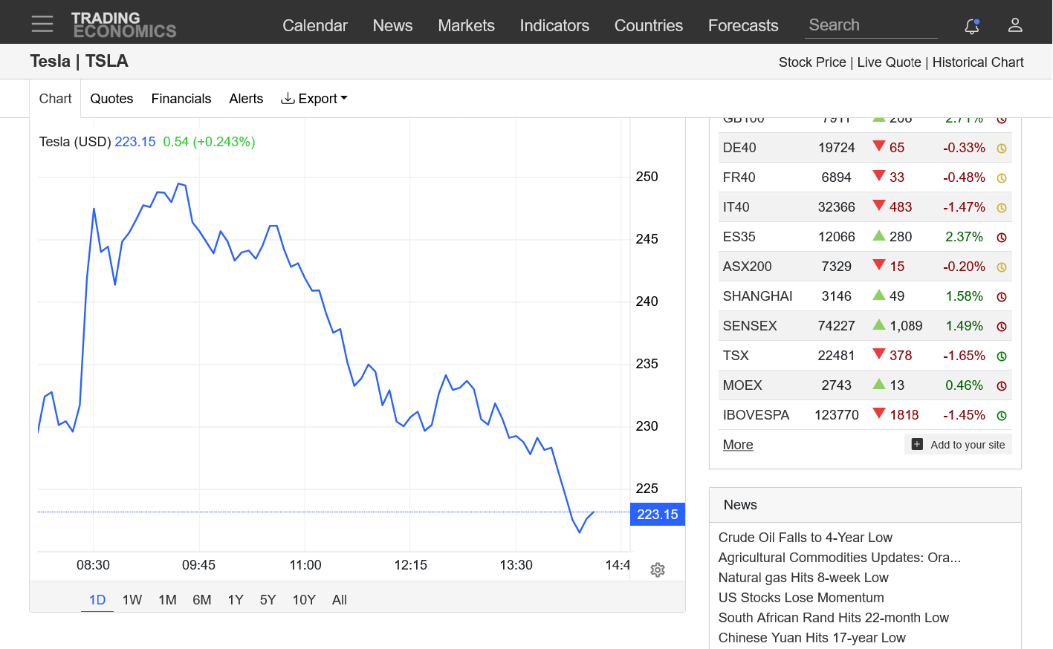Click the clock icon in DE40 row
The image size is (1053, 649).
[x=1002, y=149]
